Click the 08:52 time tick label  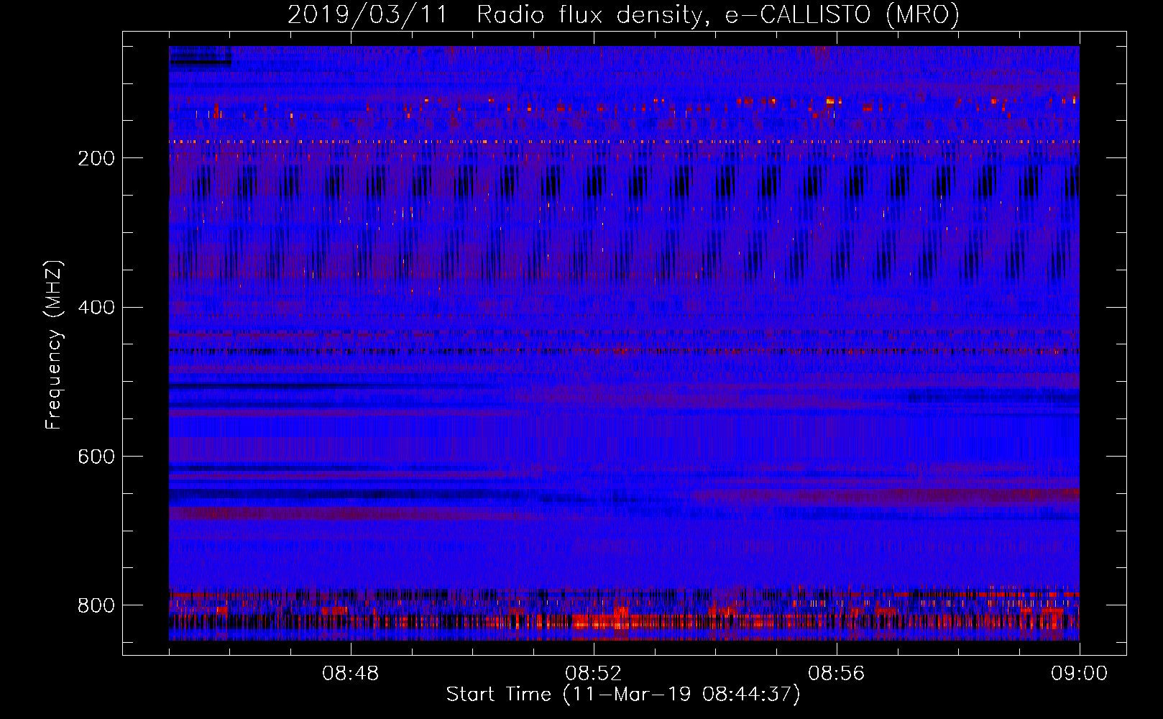[x=594, y=674]
